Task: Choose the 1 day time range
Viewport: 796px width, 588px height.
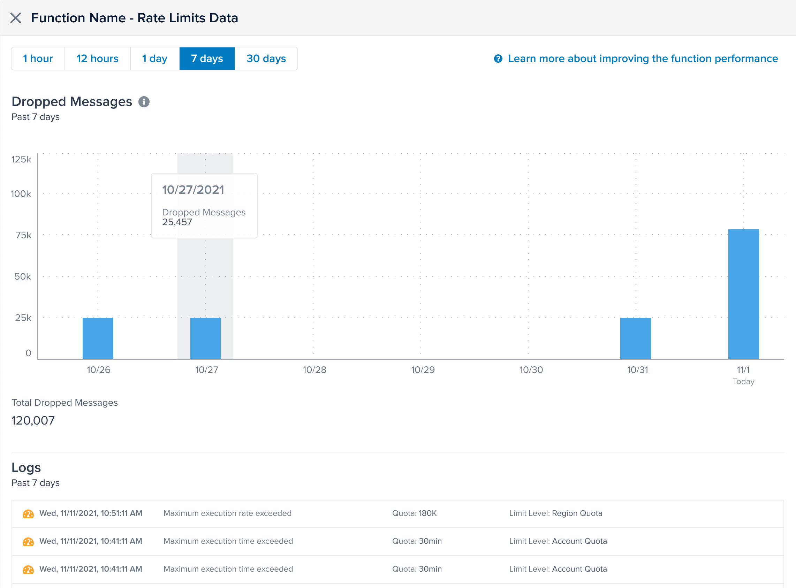Action: 154,59
